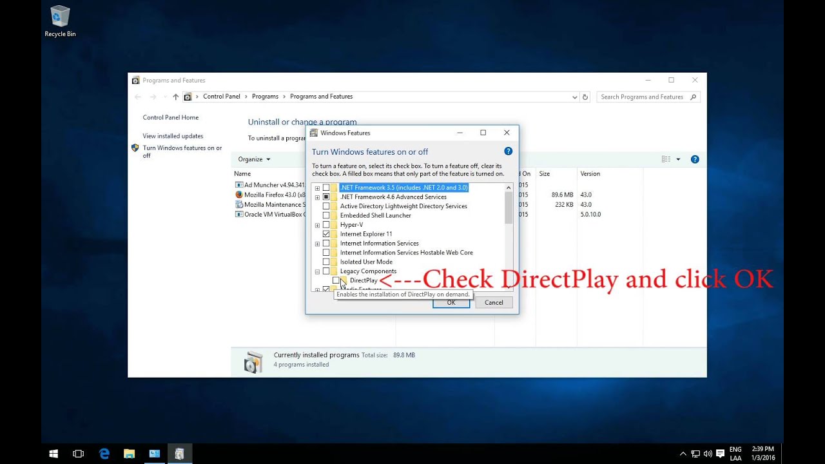The height and width of the screenshot is (464, 825).
Task: Click Cancel in Windows Features
Action: click(x=494, y=302)
